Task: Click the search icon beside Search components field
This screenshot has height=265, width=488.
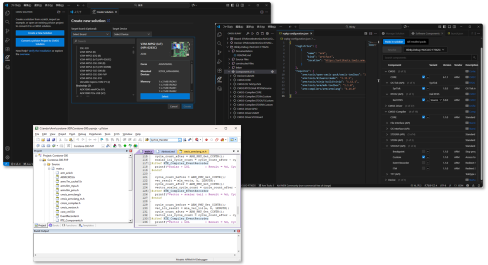Action: [x=474, y=57]
